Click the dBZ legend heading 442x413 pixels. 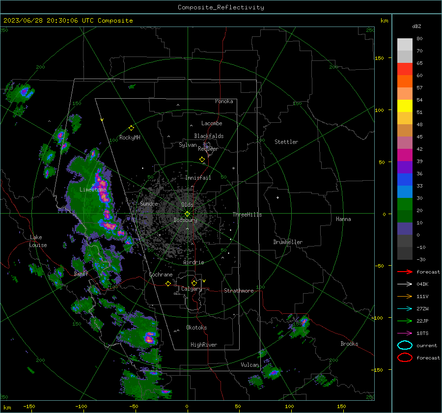point(416,27)
